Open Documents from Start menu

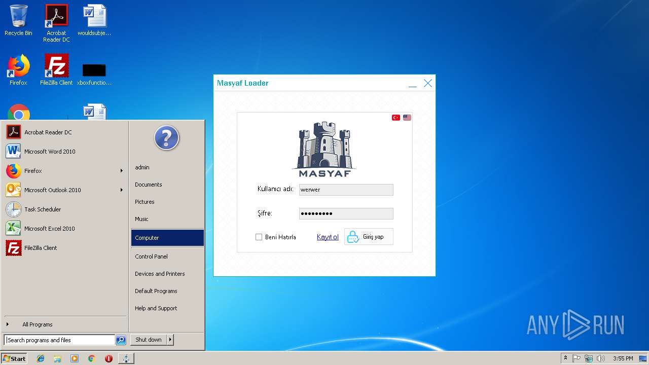[167, 185]
